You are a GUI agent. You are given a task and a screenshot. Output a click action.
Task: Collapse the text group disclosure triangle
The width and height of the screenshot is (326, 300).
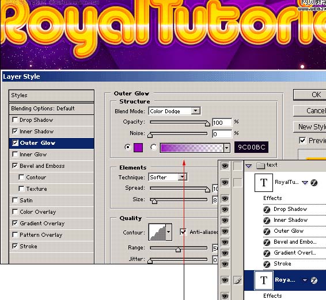[249, 166]
